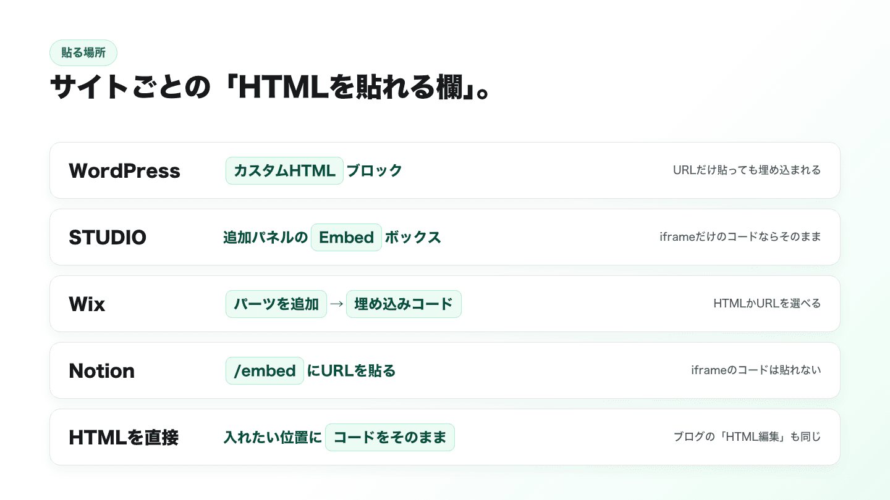Viewport: 890px width, 500px height.
Task: Click the text 入れたい位置に
Action: (273, 437)
